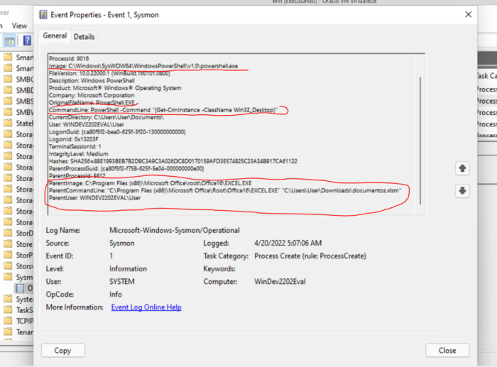Select the Operational log under Sysmon

coord(24,288)
